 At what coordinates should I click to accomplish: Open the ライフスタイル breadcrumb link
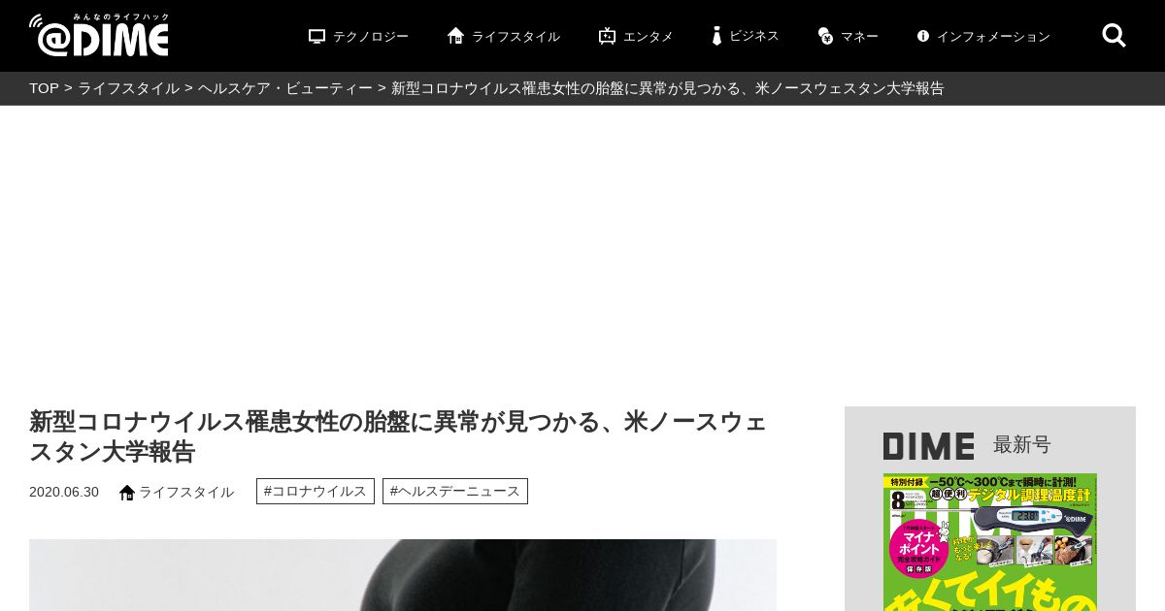[128, 88]
